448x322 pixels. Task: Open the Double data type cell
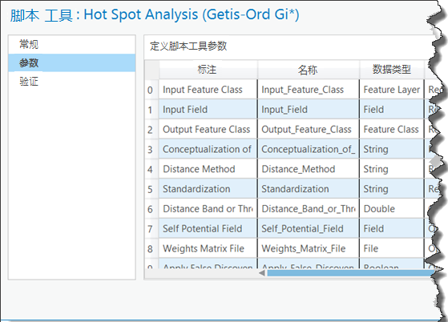pos(392,209)
